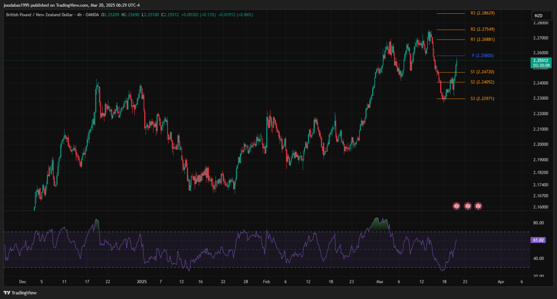Select the S2 (2.24052) support label
This screenshot has height=299, width=557.
point(482,82)
